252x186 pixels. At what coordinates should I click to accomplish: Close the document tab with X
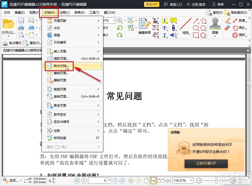248,51
